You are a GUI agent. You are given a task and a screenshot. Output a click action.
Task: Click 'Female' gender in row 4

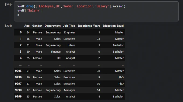click(37, 58)
